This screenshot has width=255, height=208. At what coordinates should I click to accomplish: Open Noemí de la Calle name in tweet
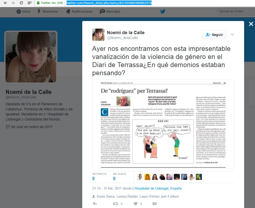pyautogui.click(x=126, y=33)
